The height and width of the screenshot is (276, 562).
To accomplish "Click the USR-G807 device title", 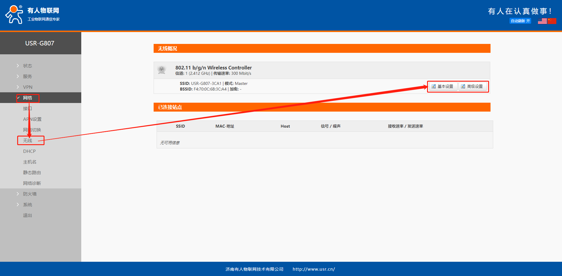I will [x=40, y=43].
